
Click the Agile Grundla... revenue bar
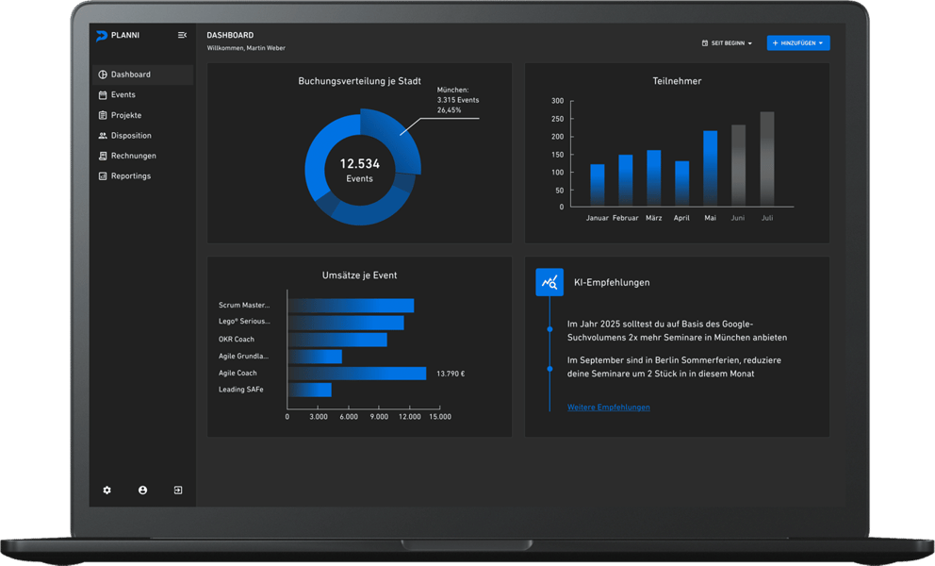315,357
